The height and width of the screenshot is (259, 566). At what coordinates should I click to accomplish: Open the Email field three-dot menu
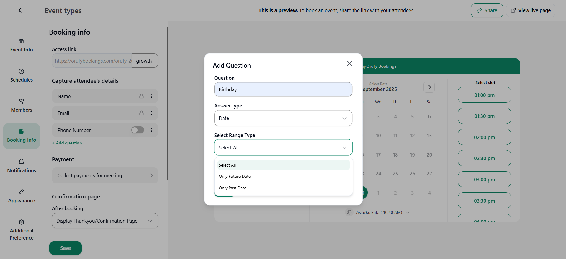(x=151, y=113)
